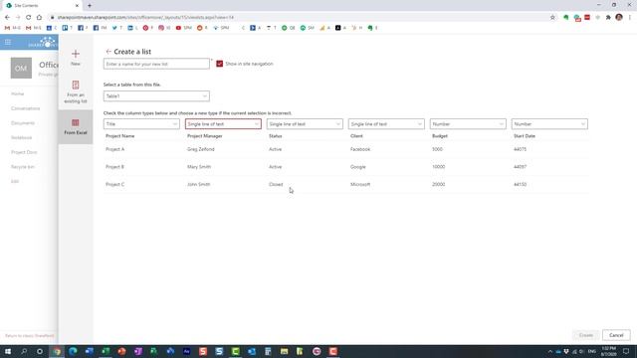
Task: Open the Chrome extensions puzzle icon
Action: (608, 18)
